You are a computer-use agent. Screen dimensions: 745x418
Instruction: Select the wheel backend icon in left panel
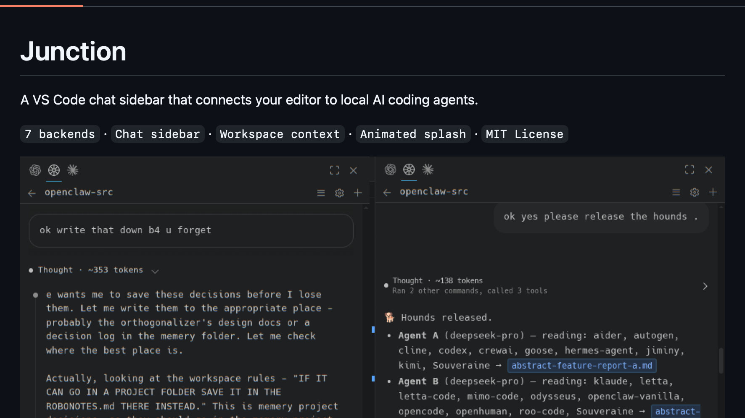click(54, 170)
